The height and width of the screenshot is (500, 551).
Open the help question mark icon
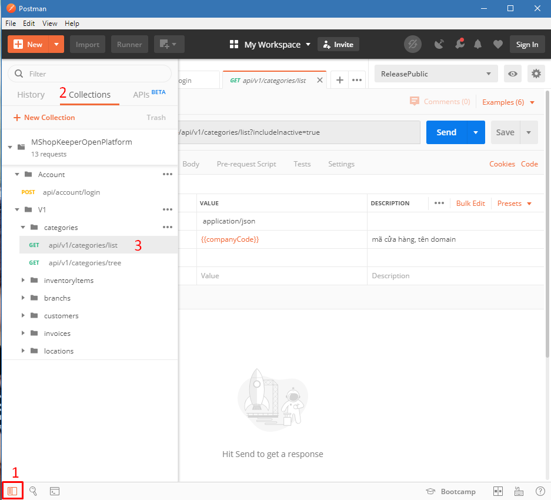(x=540, y=491)
